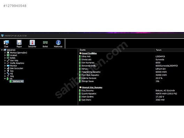Select the Seri Numarası row label

[x=88, y=63]
